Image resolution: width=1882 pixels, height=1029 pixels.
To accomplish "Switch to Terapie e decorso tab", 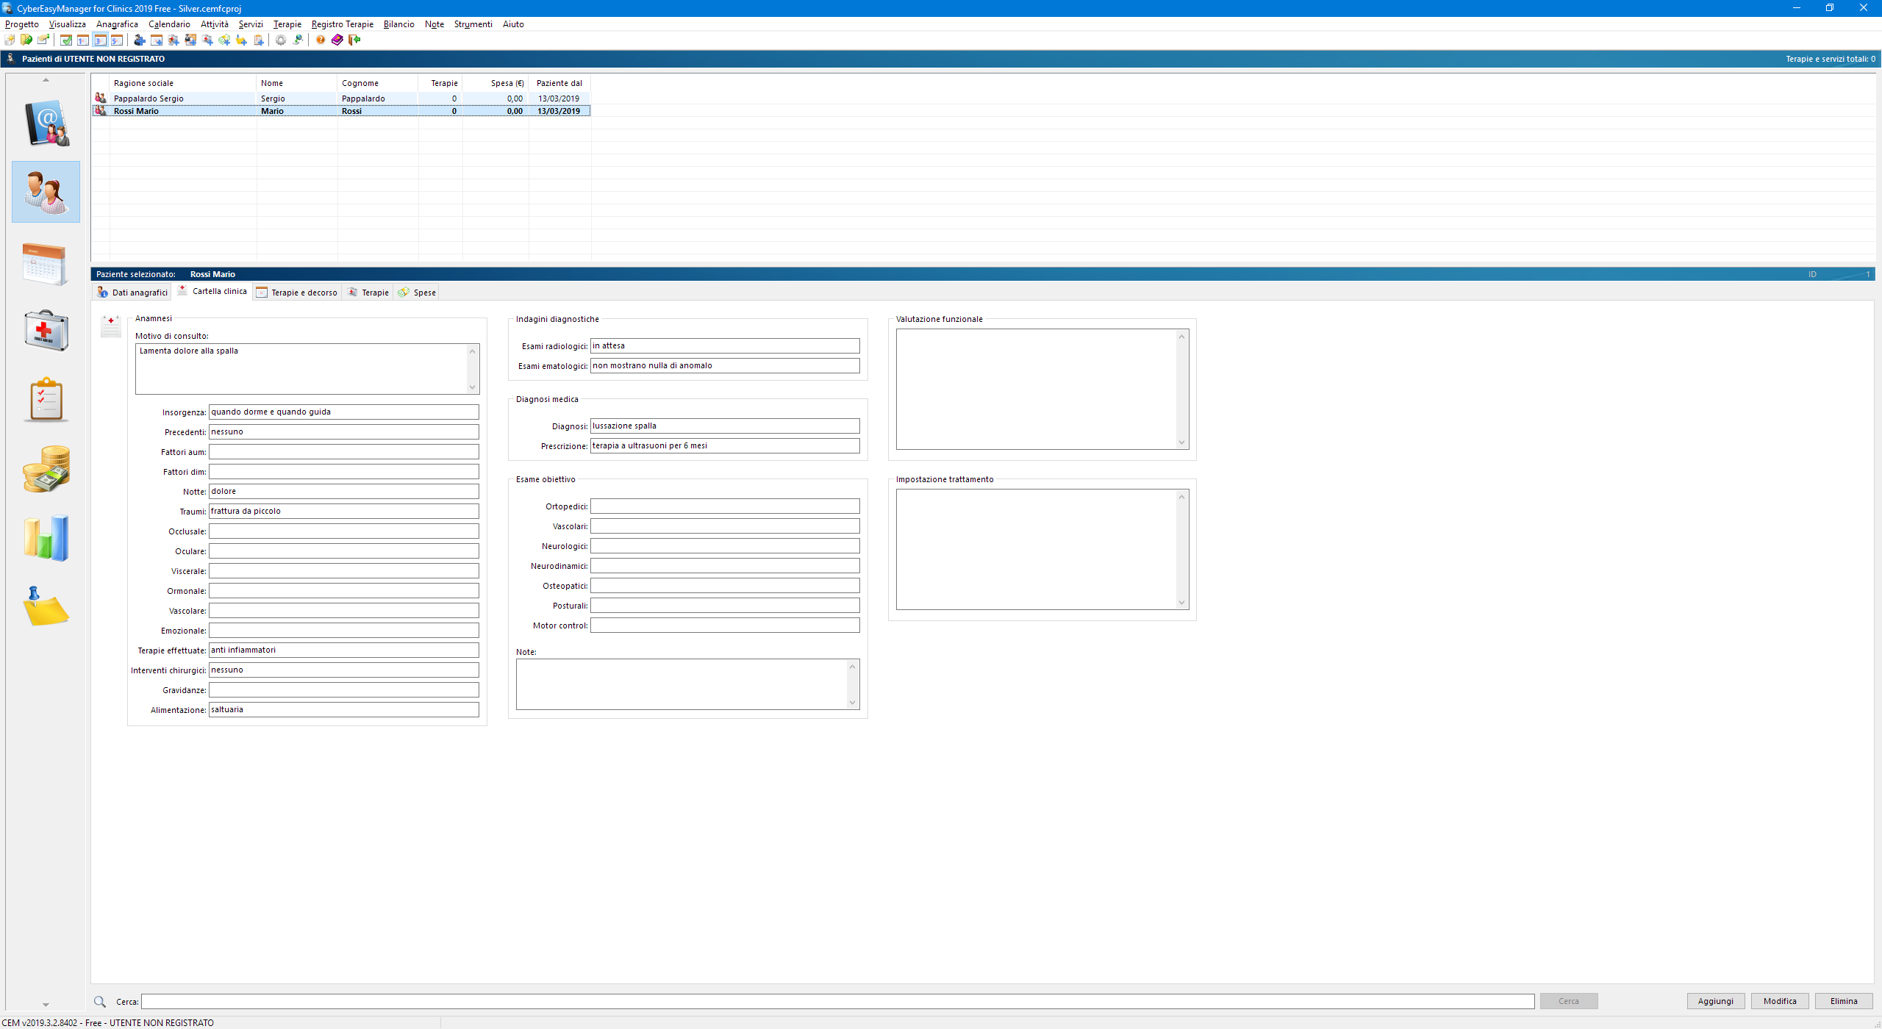I will click(x=297, y=293).
